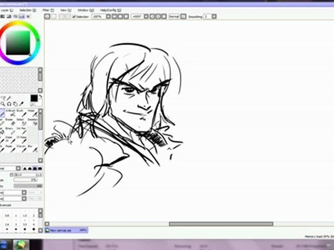Select the Blur tool
The image size is (334, 250).
point(33,149)
